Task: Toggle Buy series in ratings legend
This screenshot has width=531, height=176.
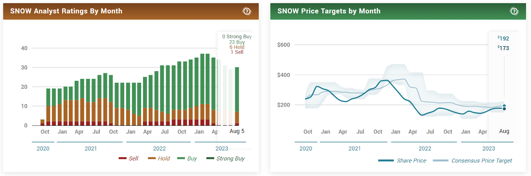Action: (x=187, y=158)
